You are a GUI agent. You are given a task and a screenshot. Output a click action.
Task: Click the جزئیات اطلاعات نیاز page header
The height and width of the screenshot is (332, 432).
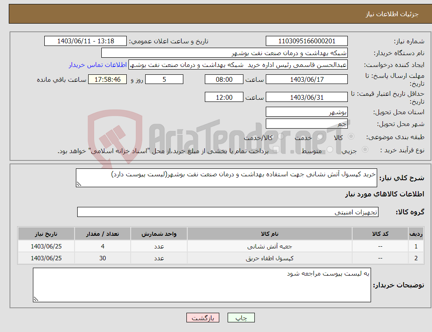392,14
